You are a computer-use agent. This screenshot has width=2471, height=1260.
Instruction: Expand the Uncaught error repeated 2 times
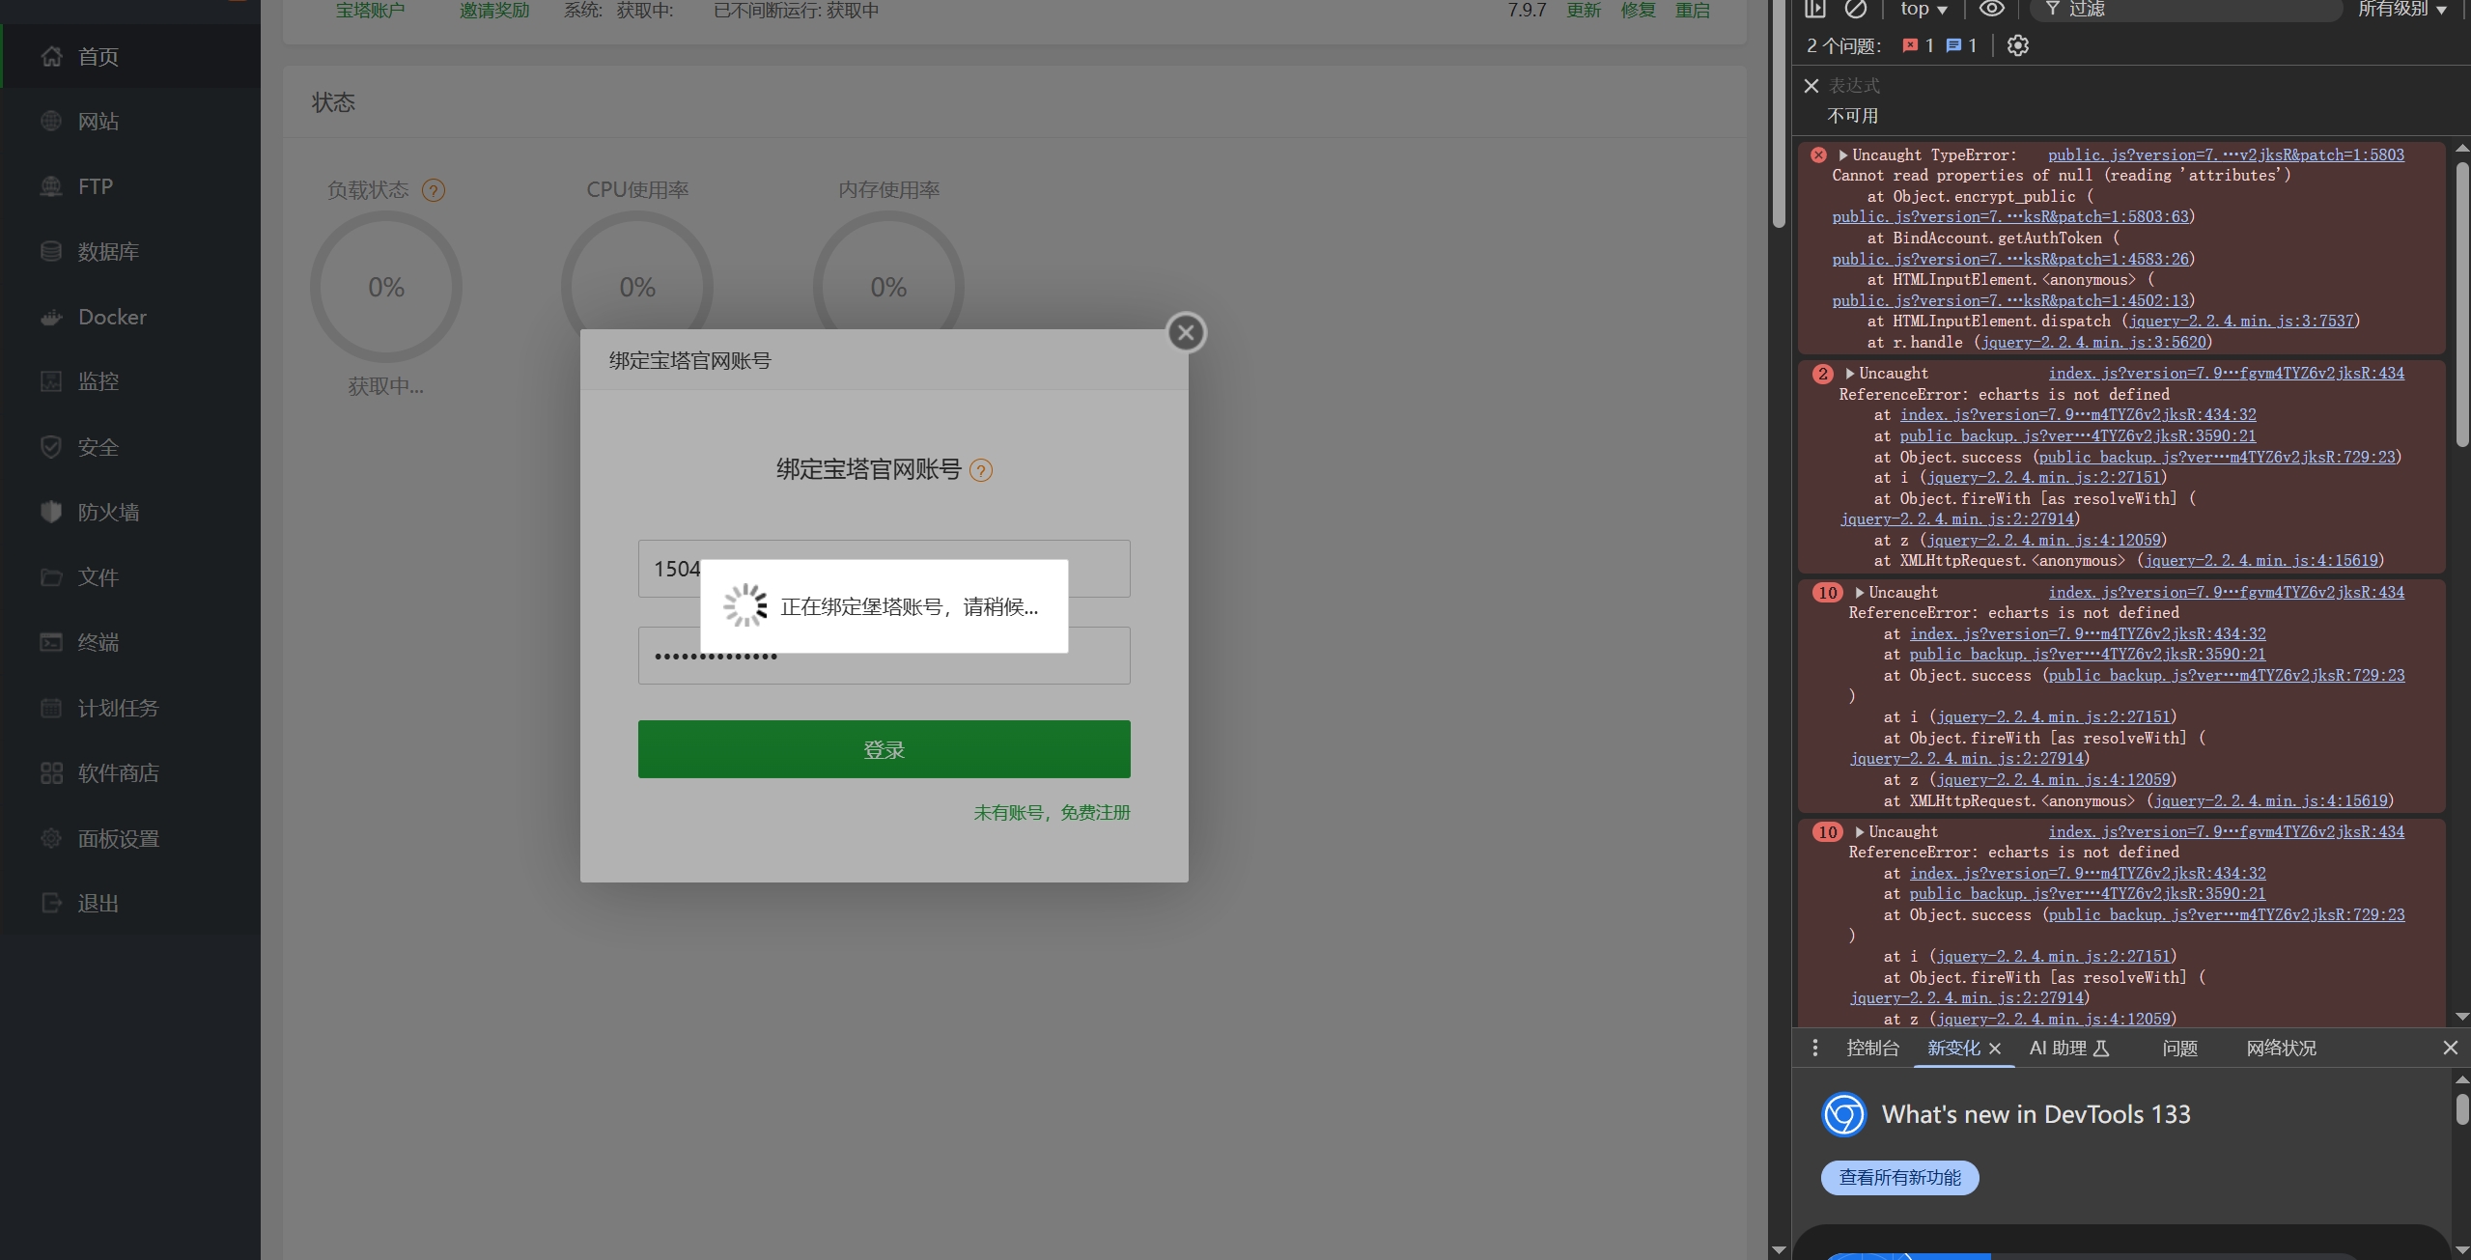click(1850, 373)
